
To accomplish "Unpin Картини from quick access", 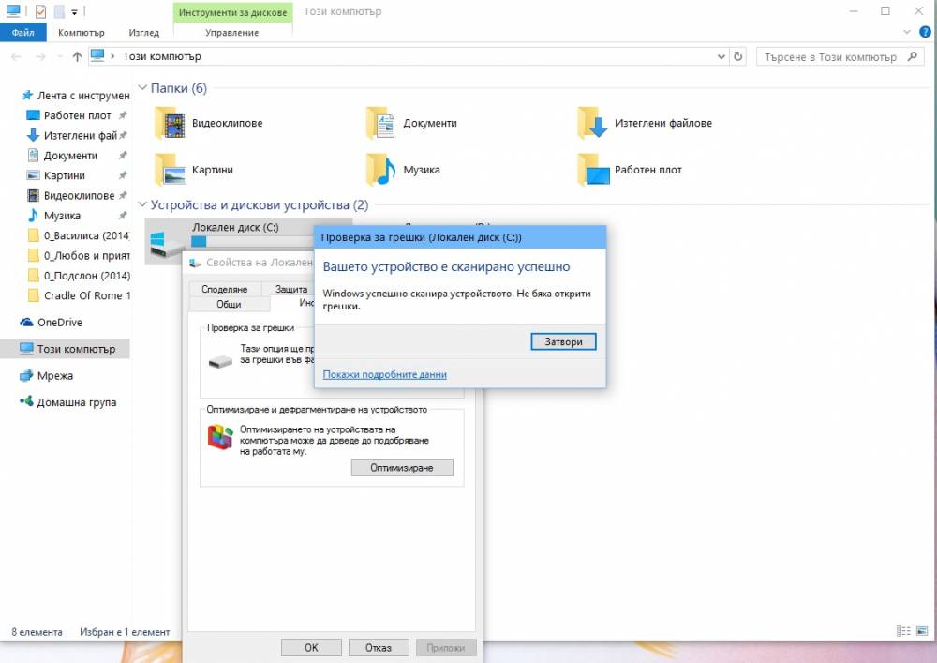I will click(123, 175).
